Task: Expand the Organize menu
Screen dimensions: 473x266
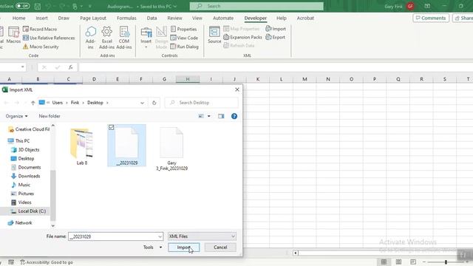Action: click(16, 116)
